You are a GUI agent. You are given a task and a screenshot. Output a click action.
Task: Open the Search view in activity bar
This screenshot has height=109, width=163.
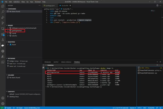3,12
